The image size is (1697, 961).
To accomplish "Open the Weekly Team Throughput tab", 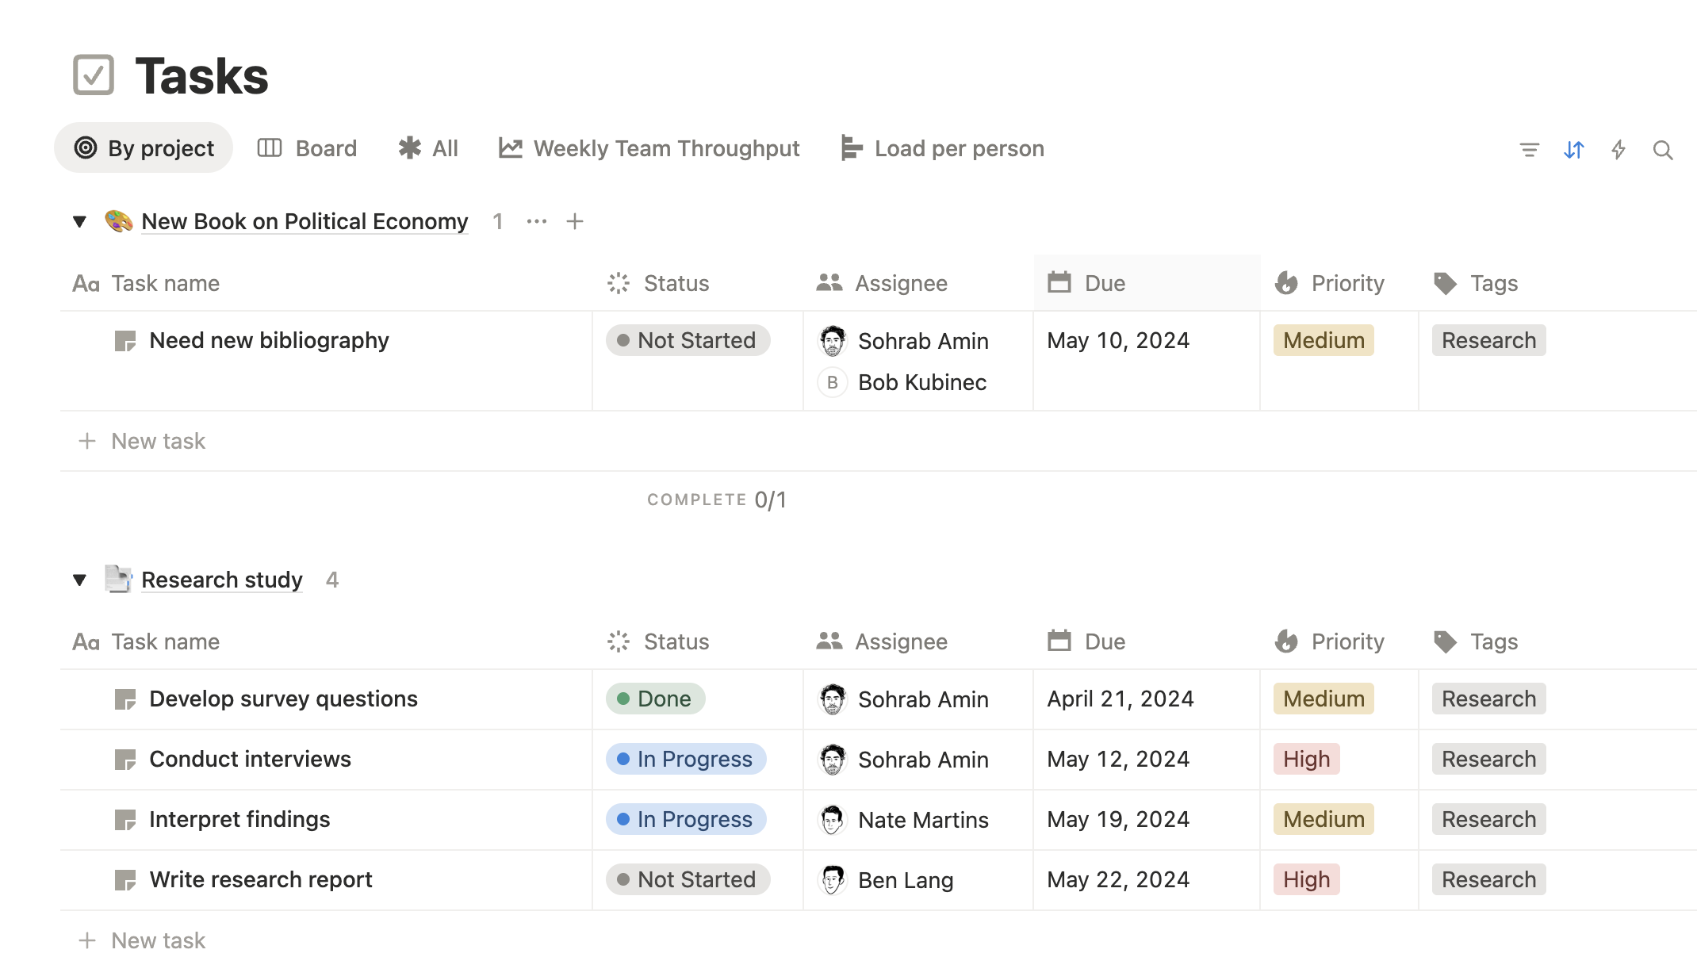I will [x=649, y=148].
